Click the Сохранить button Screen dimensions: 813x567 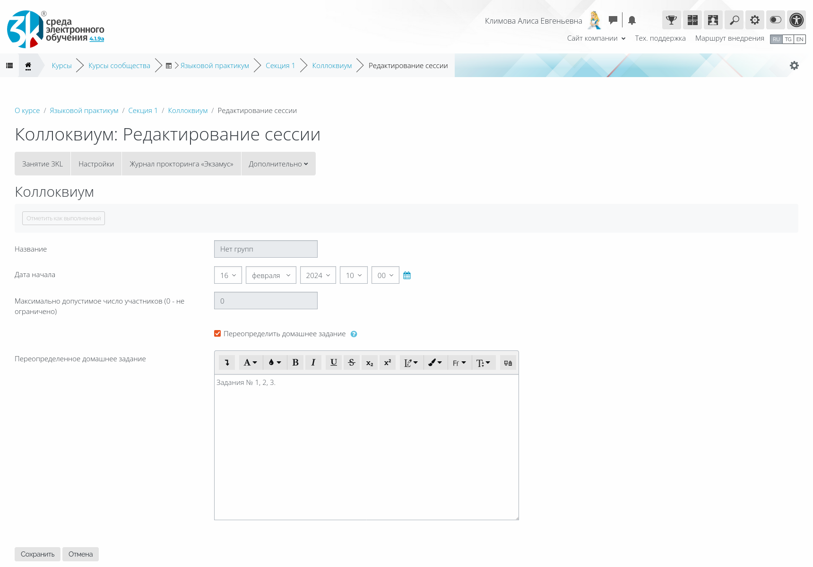coord(37,554)
